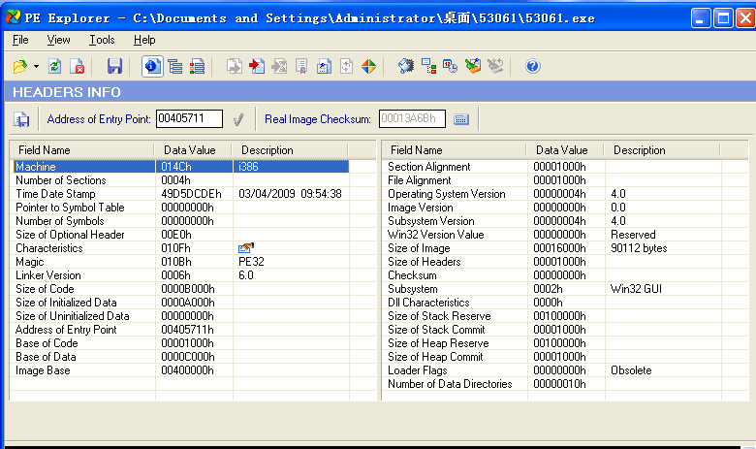Image resolution: width=756 pixels, height=449 pixels.
Task: Click the Save floppy disk toolbar icon
Action: click(x=114, y=67)
